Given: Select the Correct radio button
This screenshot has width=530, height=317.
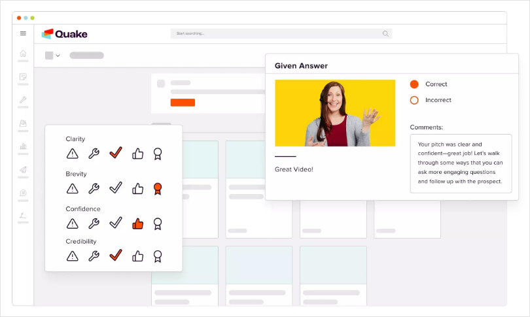Looking at the screenshot, I should coord(414,84).
